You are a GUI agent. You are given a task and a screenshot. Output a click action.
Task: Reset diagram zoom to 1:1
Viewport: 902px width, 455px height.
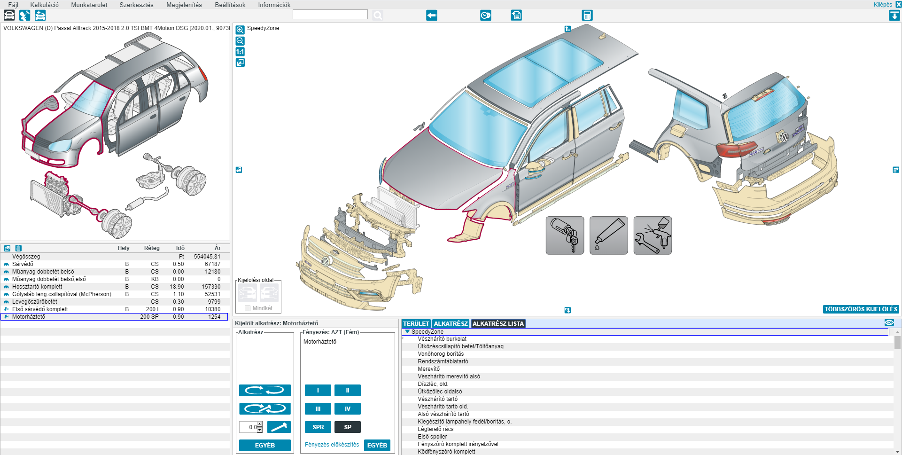click(240, 52)
